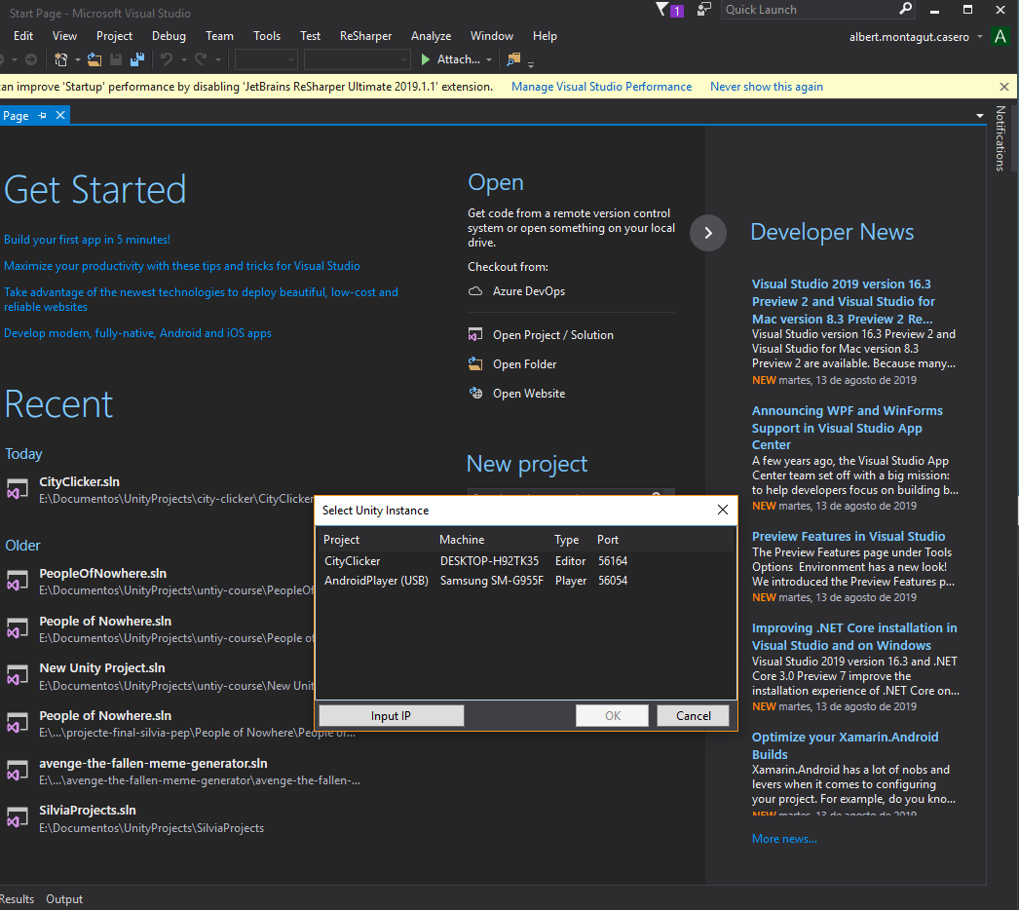
Task: Click the SilviaProjects.sln solution icon
Action: pyautogui.click(x=18, y=817)
